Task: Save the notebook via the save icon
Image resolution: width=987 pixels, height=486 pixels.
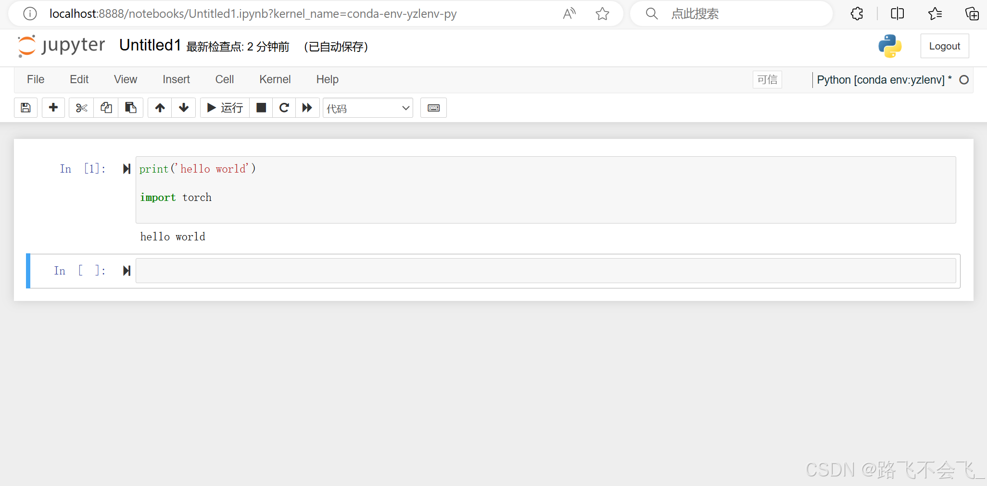Action: (x=25, y=108)
